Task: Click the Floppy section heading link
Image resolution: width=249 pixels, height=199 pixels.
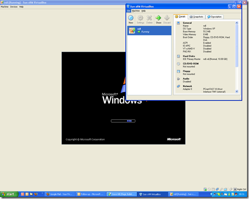Action: [187, 71]
